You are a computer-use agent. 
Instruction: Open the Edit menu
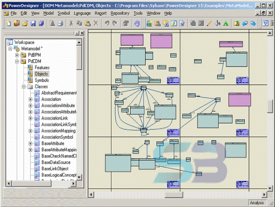(24, 13)
